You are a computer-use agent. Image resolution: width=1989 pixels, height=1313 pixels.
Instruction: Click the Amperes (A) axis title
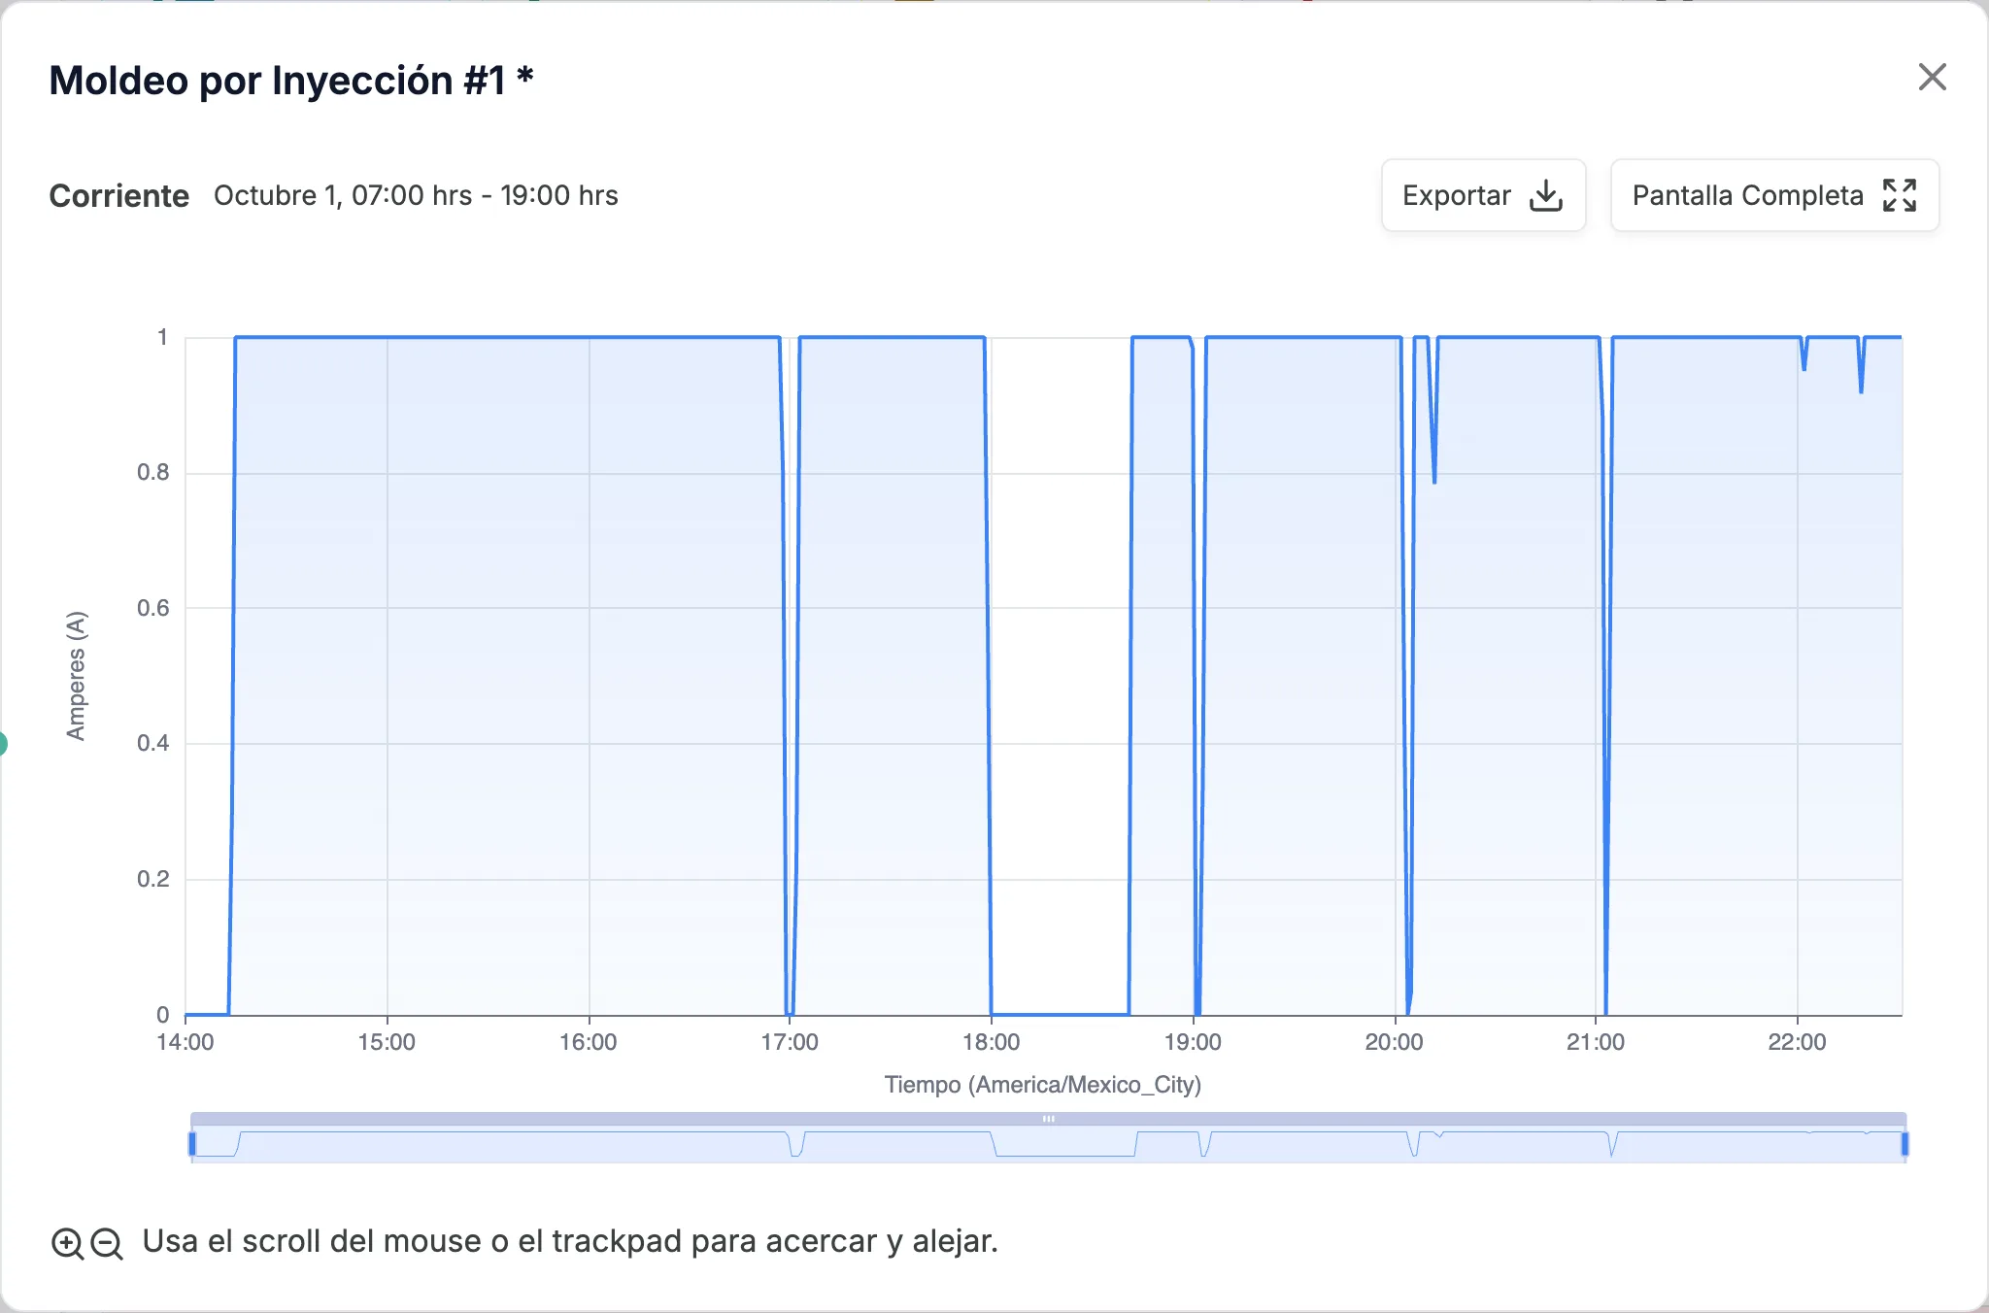76,676
